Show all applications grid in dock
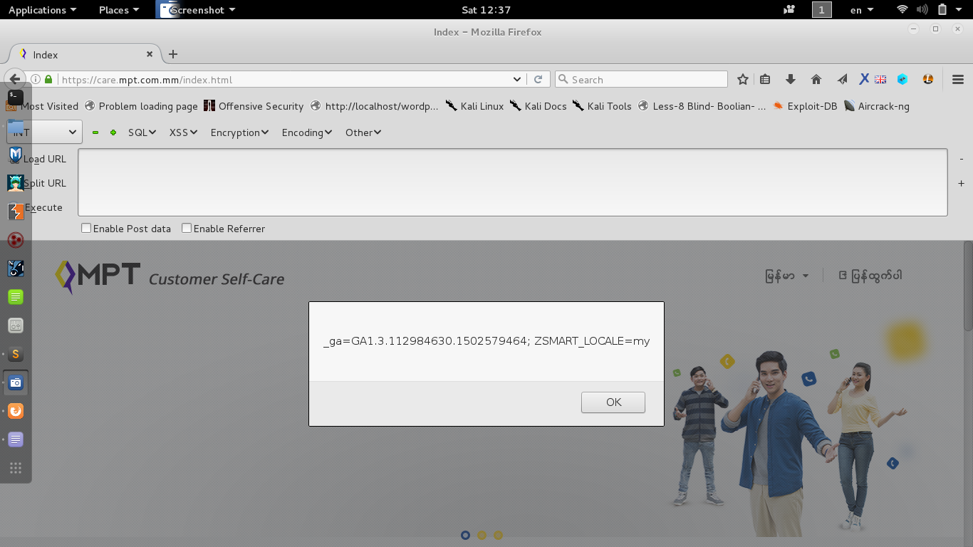Viewport: 973px width, 547px height. coord(16,468)
